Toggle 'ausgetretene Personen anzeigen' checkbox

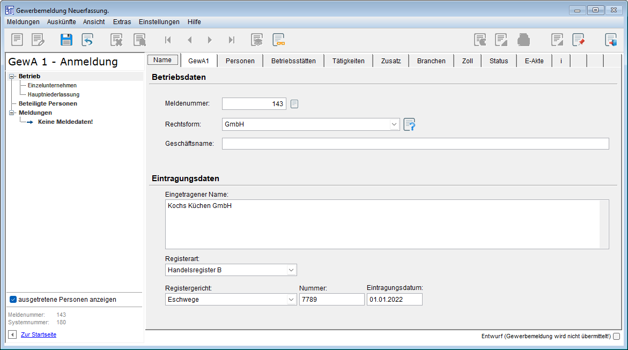click(13, 300)
